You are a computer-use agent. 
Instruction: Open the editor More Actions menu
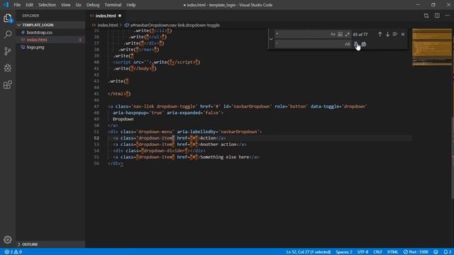[x=448, y=16]
